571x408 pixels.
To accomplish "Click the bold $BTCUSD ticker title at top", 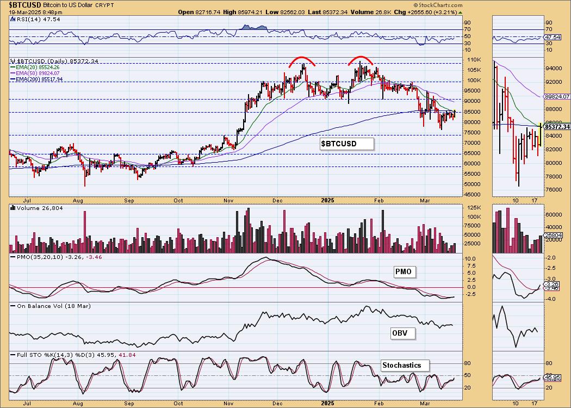I will point(25,5).
